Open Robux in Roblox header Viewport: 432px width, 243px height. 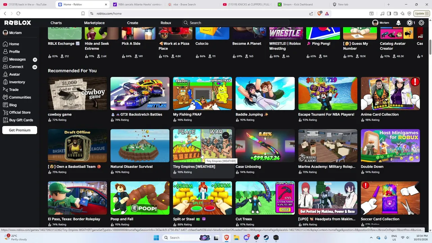click(166, 23)
